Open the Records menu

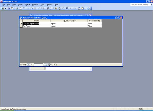coord(35,5)
